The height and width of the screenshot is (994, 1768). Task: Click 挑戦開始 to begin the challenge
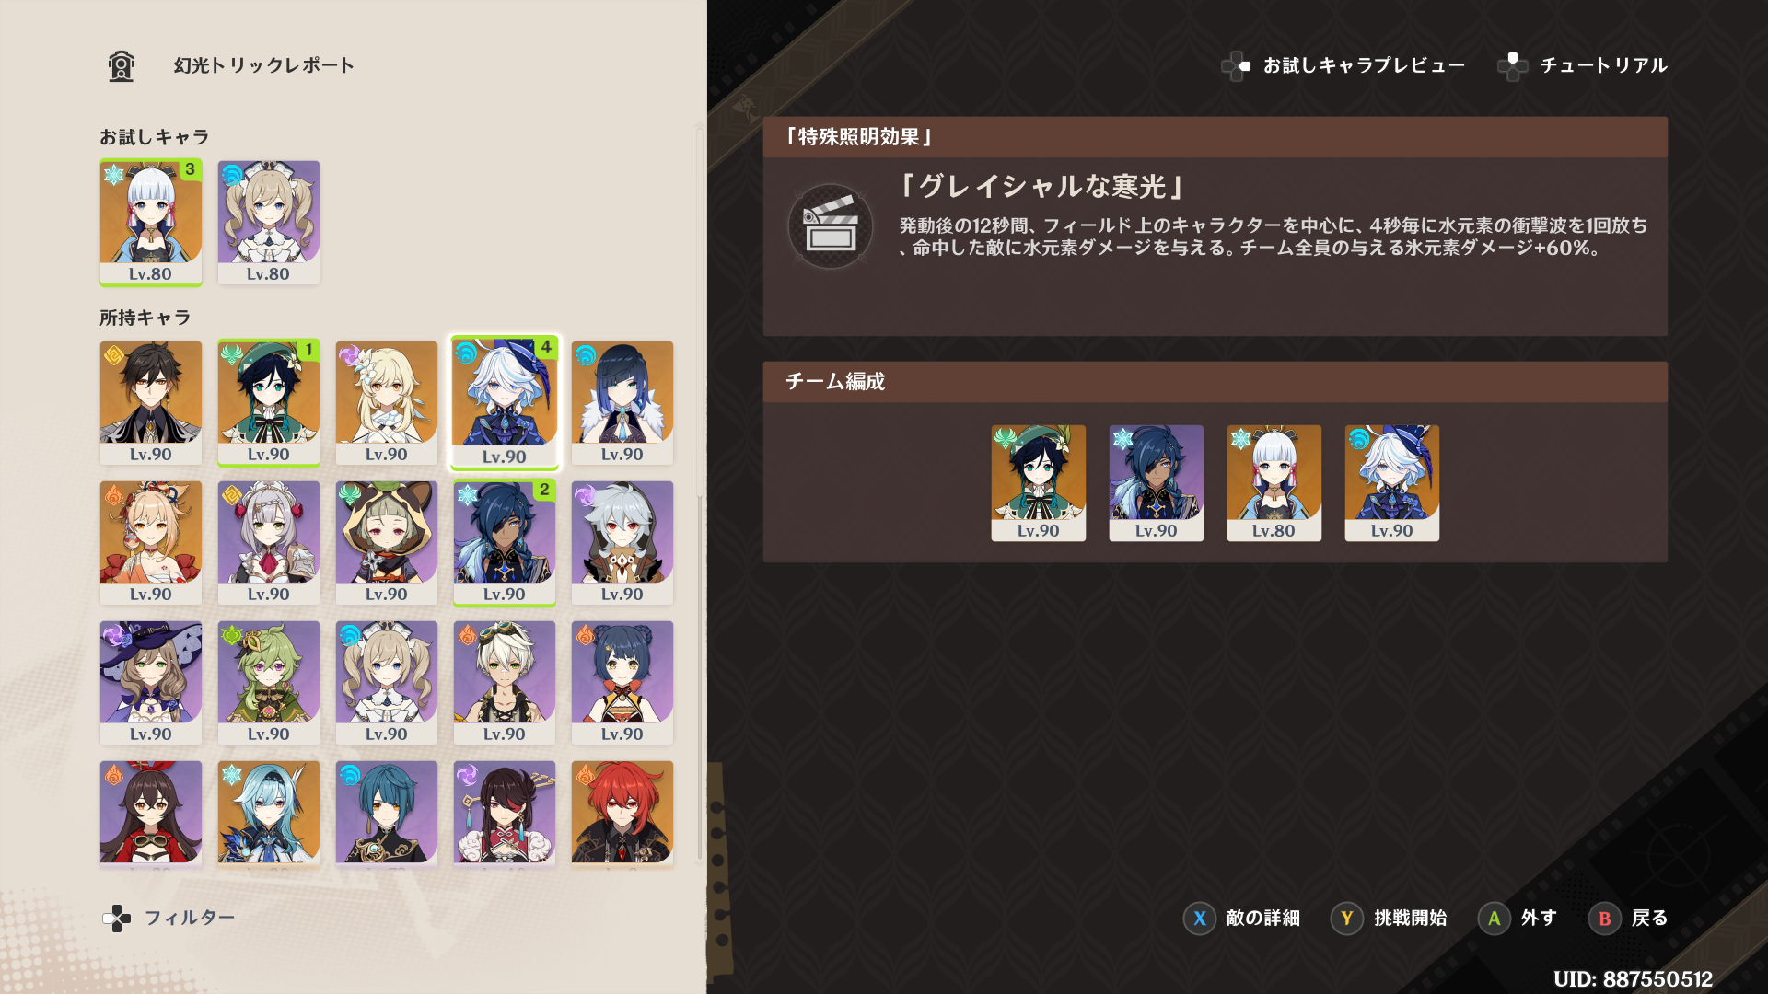[x=1411, y=918]
